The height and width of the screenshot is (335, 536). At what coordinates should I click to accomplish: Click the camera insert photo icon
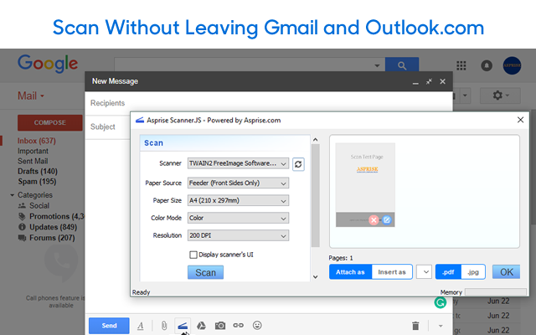coord(220,326)
